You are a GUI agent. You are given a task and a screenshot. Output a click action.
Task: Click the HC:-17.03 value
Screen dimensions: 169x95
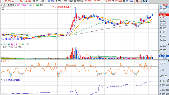pyautogui.click(x=163, y=7)
